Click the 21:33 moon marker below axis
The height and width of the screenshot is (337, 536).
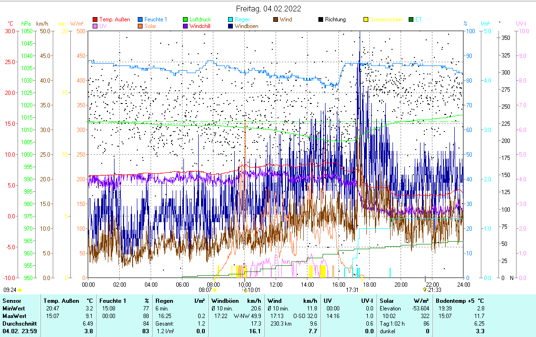point(434,290)
